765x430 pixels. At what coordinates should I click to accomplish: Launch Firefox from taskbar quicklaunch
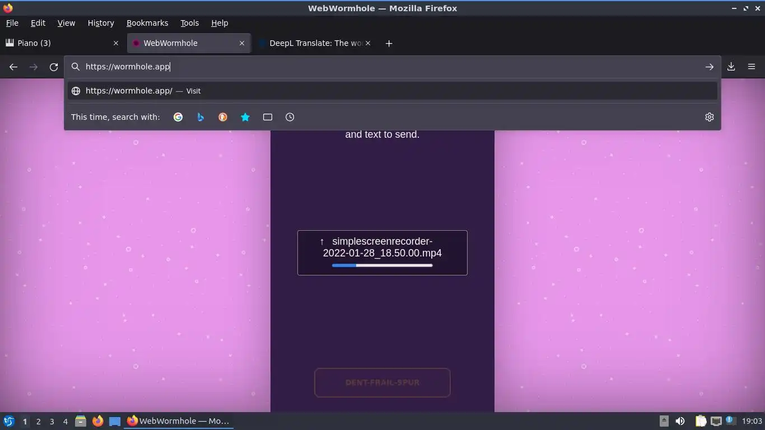[x=97, y=421]
